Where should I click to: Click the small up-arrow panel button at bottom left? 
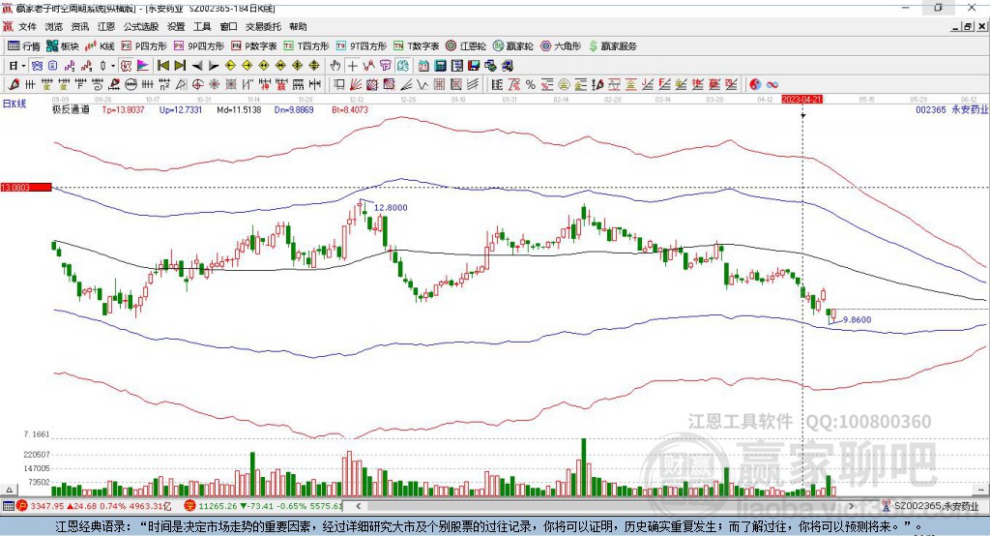(9, 490)
